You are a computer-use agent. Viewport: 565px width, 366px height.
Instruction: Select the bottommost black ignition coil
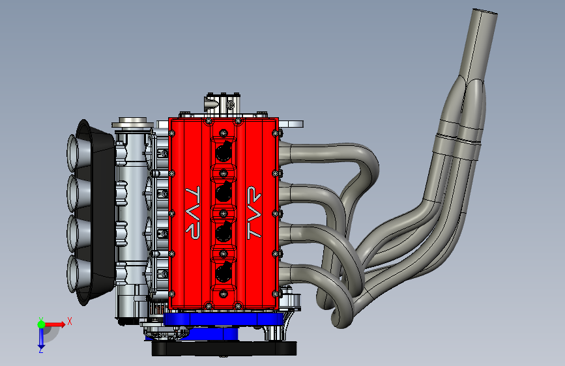click(x=224, y=272)
